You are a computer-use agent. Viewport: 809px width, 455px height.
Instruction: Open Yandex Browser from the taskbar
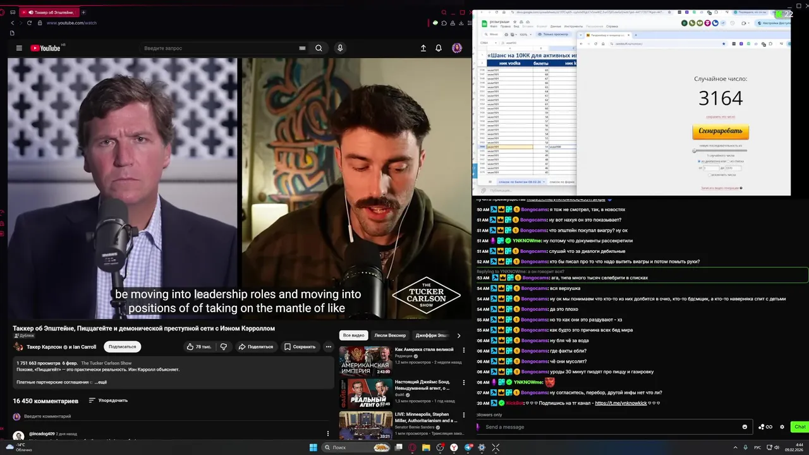(x=454, y=447)
